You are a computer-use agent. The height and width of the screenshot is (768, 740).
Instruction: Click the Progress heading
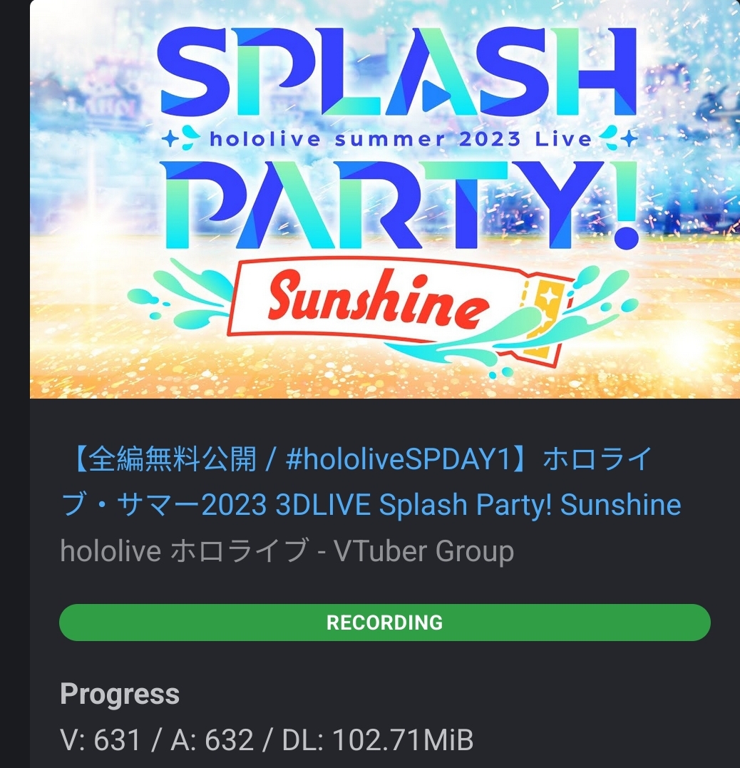pos(120,694)
